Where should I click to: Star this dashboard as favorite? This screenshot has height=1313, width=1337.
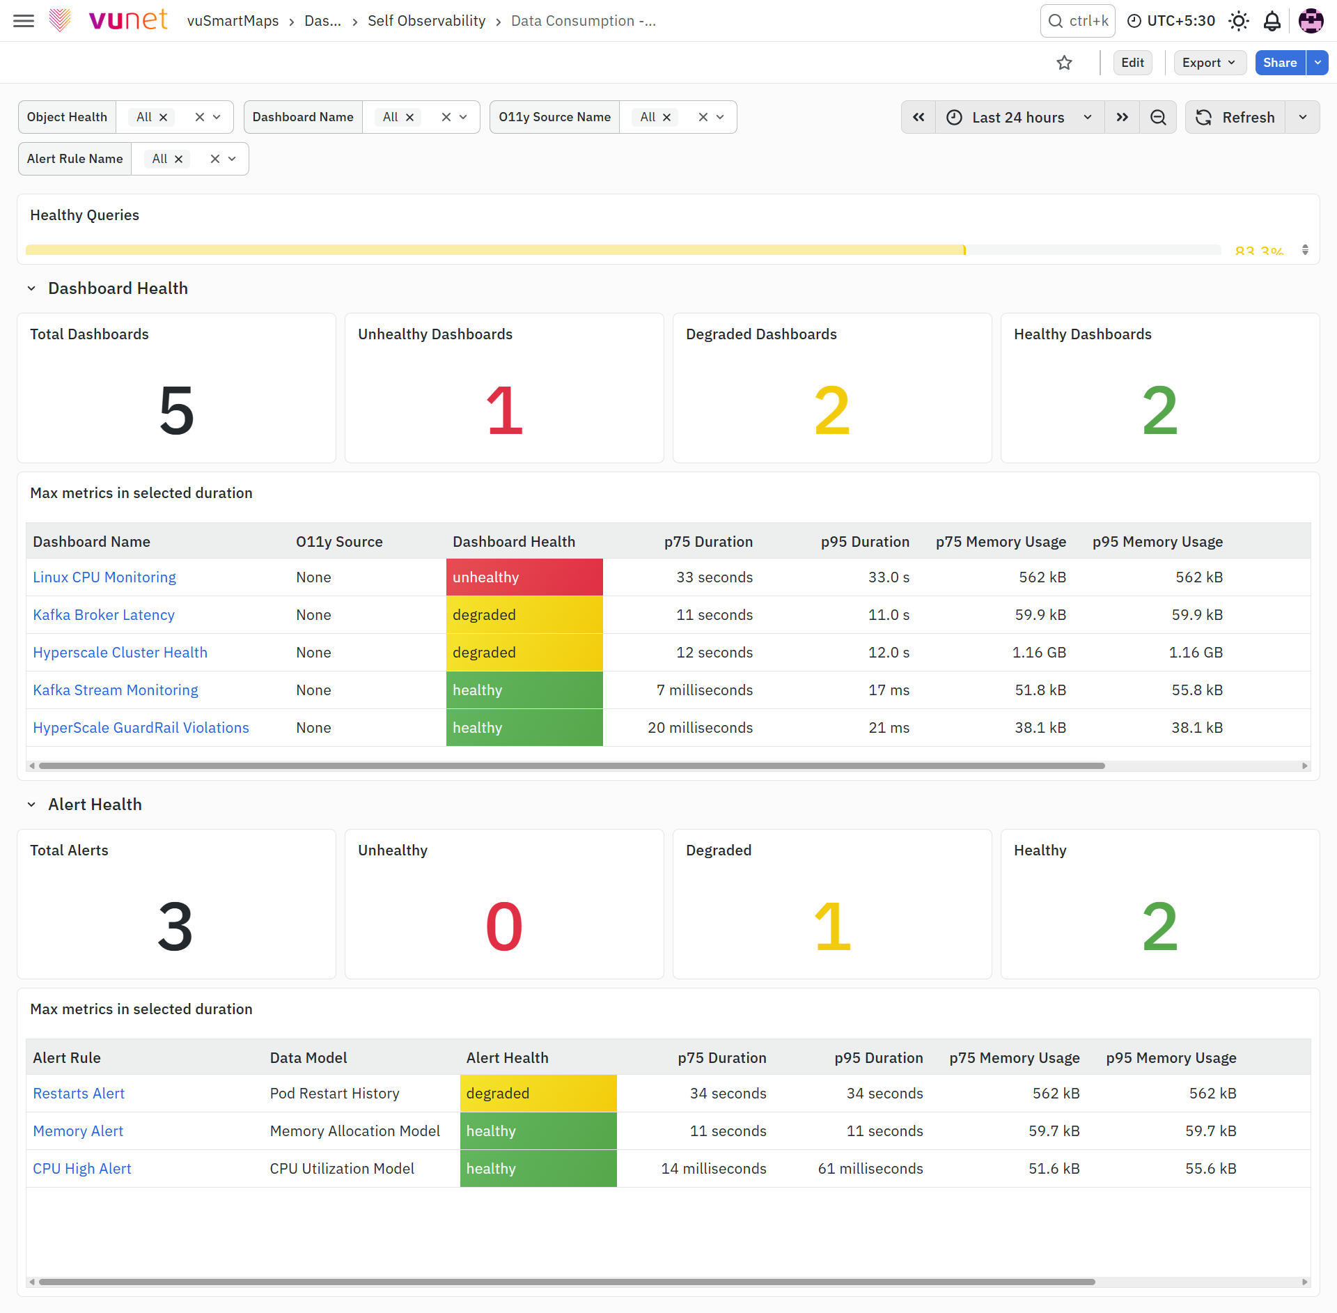[1064, 63]
